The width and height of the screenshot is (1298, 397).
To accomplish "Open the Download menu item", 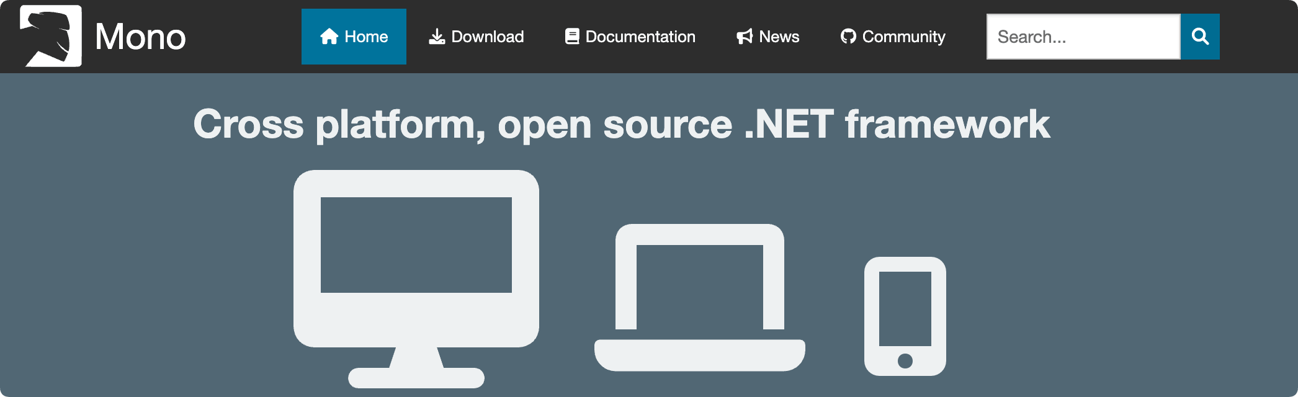I will click(x=477, y=37).
